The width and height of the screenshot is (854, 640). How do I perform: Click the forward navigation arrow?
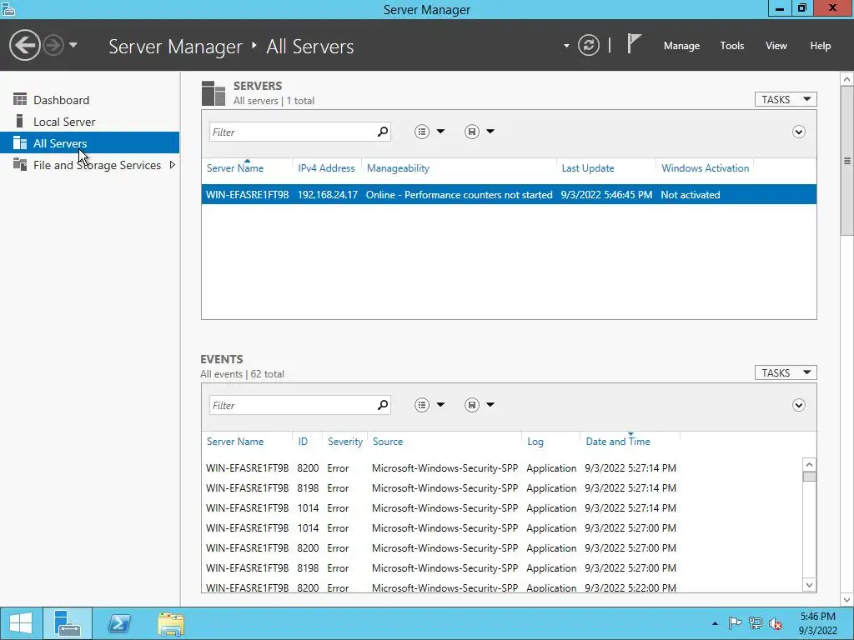(x=53, y=45)
